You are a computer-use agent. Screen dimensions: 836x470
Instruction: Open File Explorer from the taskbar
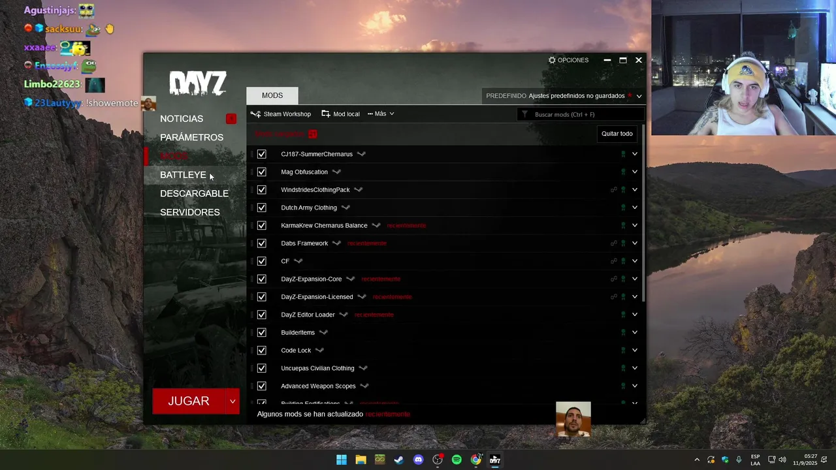click(x=361, y=460)
